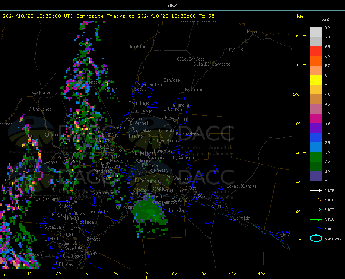Viewport: 345px width, 279px height.
Task: Pick the slate purple 10 to 5 dBZ swatch
Action: [x=316, y=176]
